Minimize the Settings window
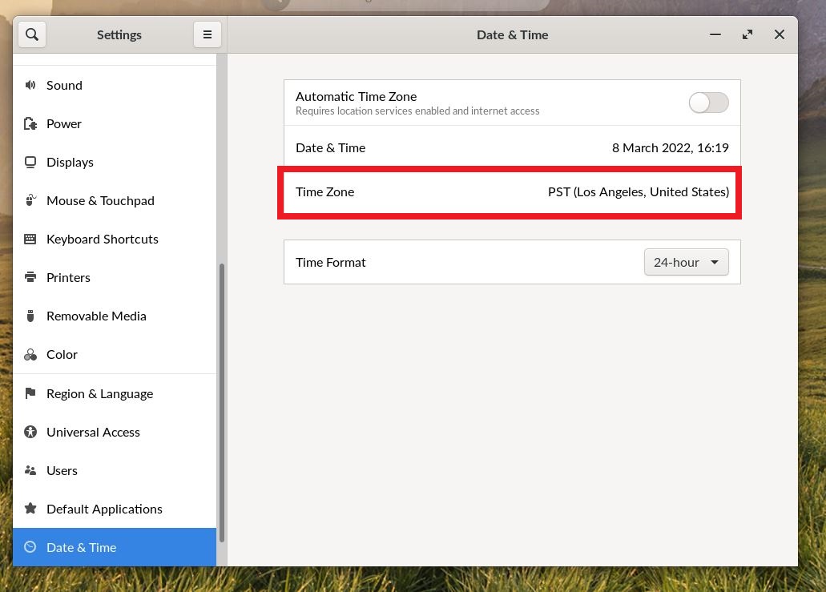This screenshot has height=592, width=826. click(x=715, y=34)
